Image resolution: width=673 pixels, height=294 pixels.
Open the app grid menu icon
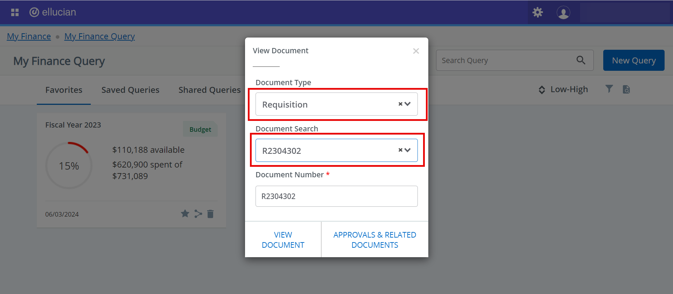click(x=15, y=12)
